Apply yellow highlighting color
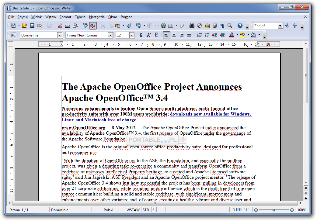Image resolution: width=317 pixels, height=221 pixels. coord(242,35)
